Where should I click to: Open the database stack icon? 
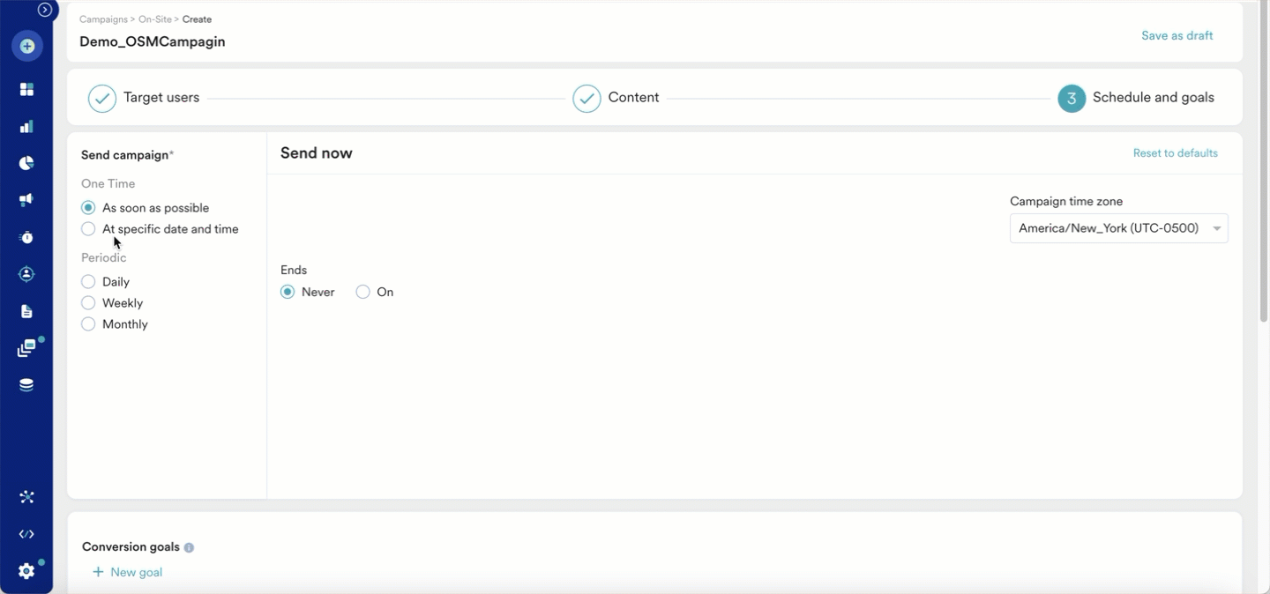pyautogui.click(x=26, y=385)
